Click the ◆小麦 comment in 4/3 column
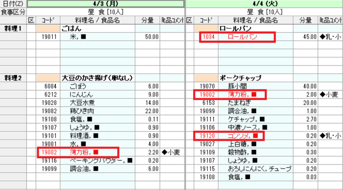 [x=171, y=152]
